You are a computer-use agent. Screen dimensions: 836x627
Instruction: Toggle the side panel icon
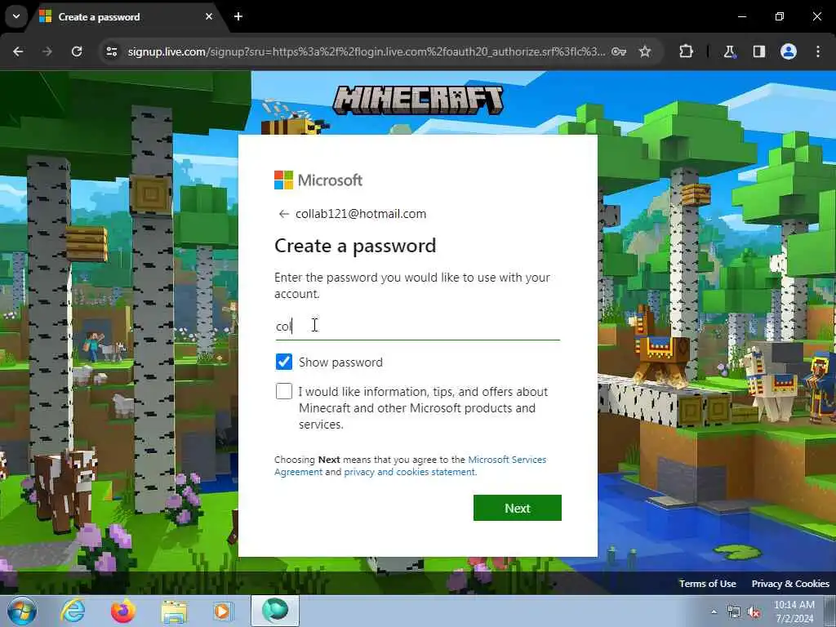pyautogui.click(x=758, y=51)
